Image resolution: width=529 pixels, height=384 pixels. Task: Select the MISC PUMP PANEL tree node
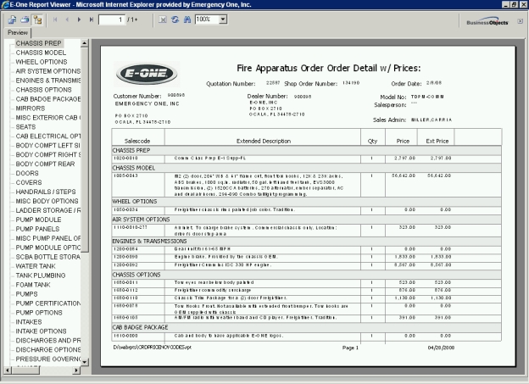pos(48,238)
